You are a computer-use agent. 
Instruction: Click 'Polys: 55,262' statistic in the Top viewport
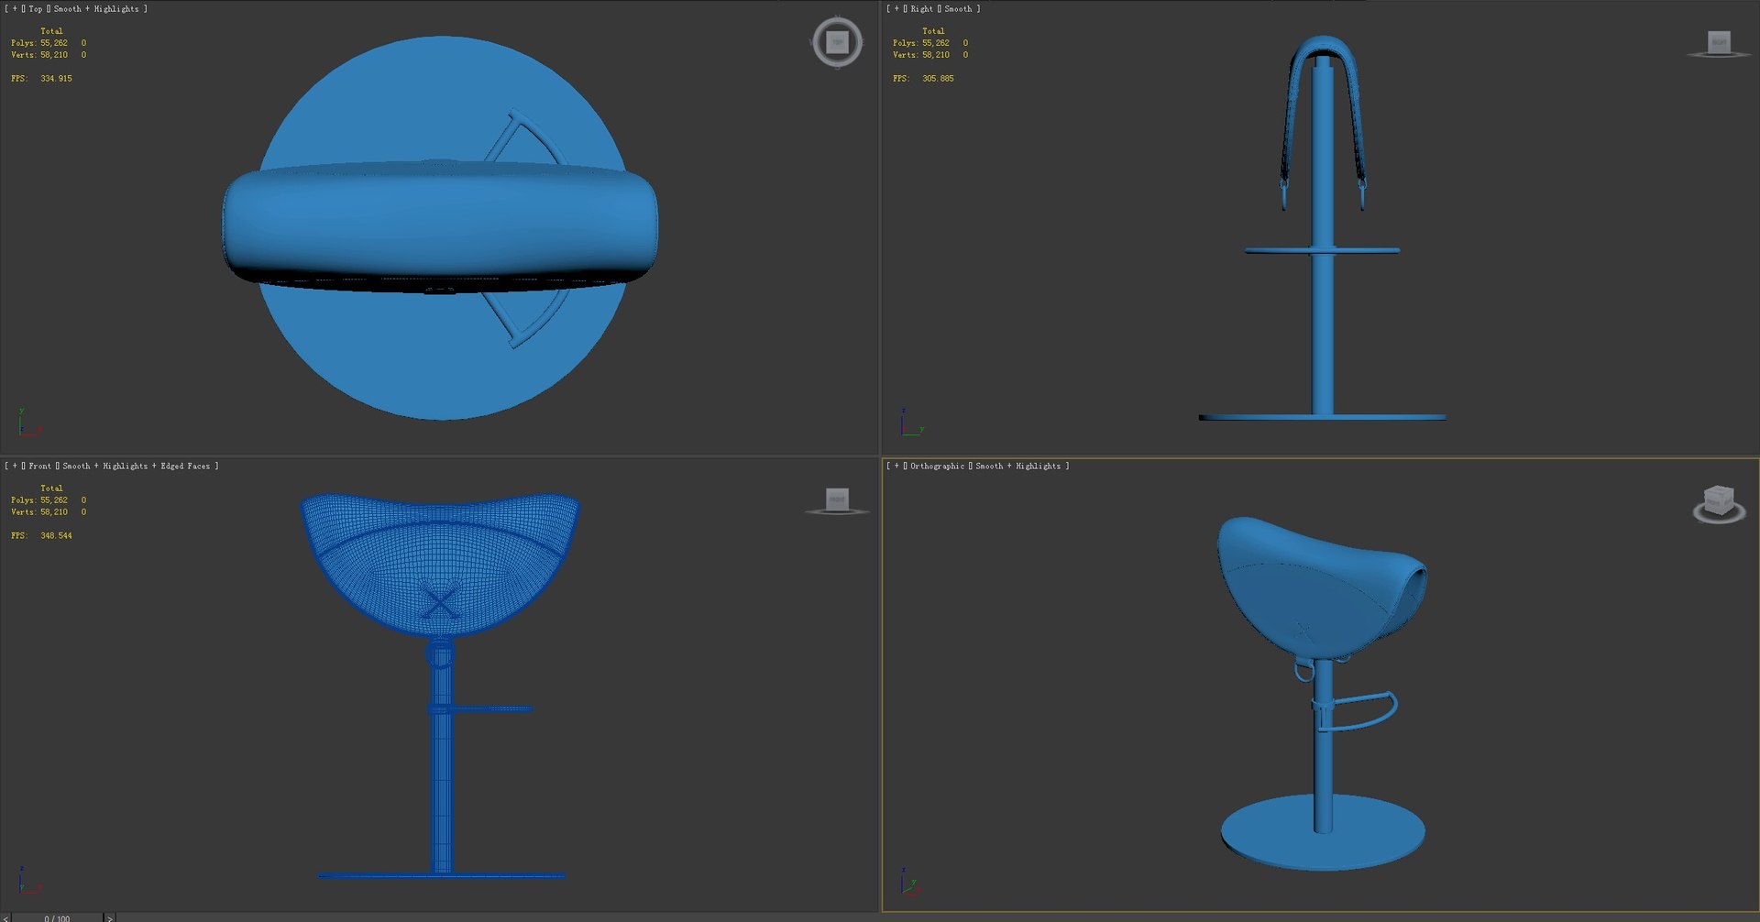[x=39, y=43]
